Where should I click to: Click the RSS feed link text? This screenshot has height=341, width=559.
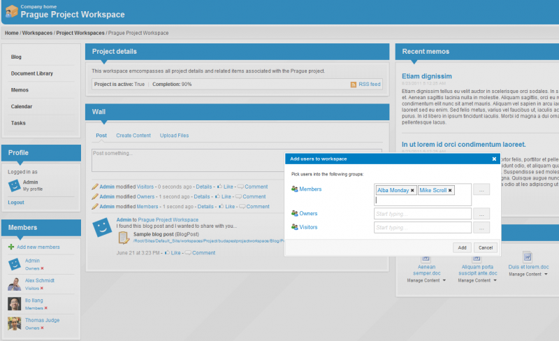point(370,84)
